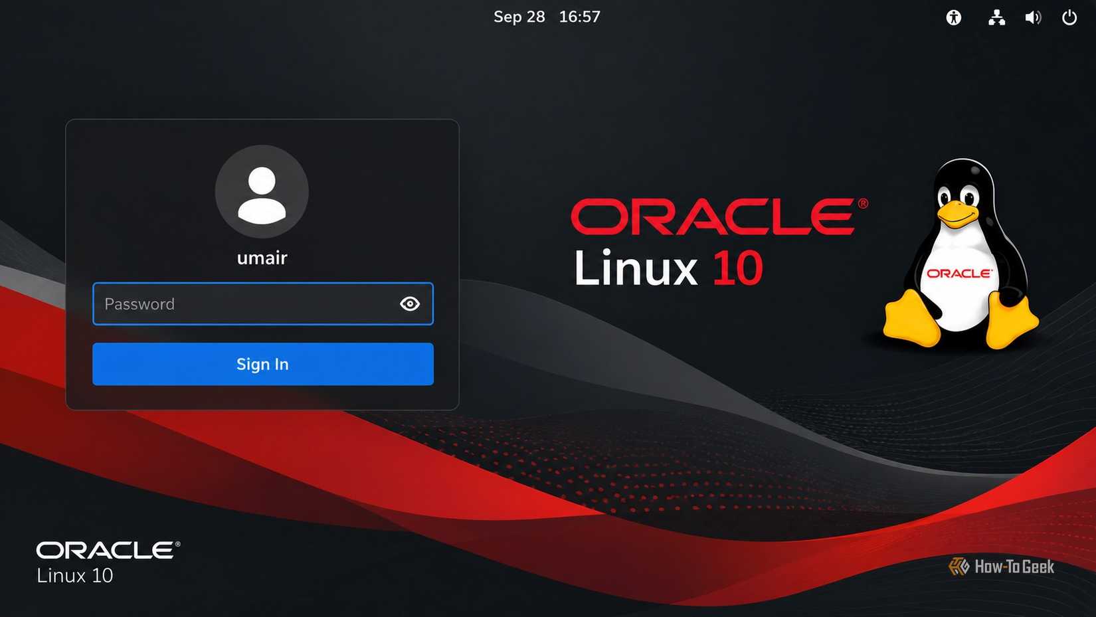Select the umair user avatar
The image size is (1096, 617).
pyautogui.click(x=262, y=192)
